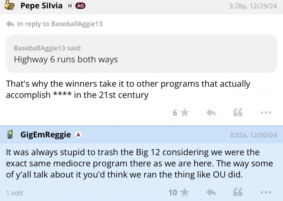View the '1 edit' history
The image size is (283, 201).
(x=14, y=193)
